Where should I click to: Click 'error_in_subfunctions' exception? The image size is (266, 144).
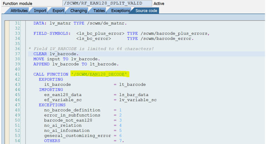[72, 115]
